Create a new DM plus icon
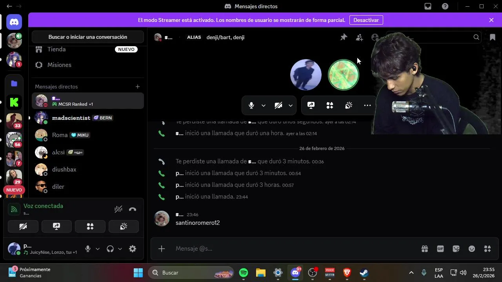The height and width of the screenshot is (282, 502). (137, 87)
